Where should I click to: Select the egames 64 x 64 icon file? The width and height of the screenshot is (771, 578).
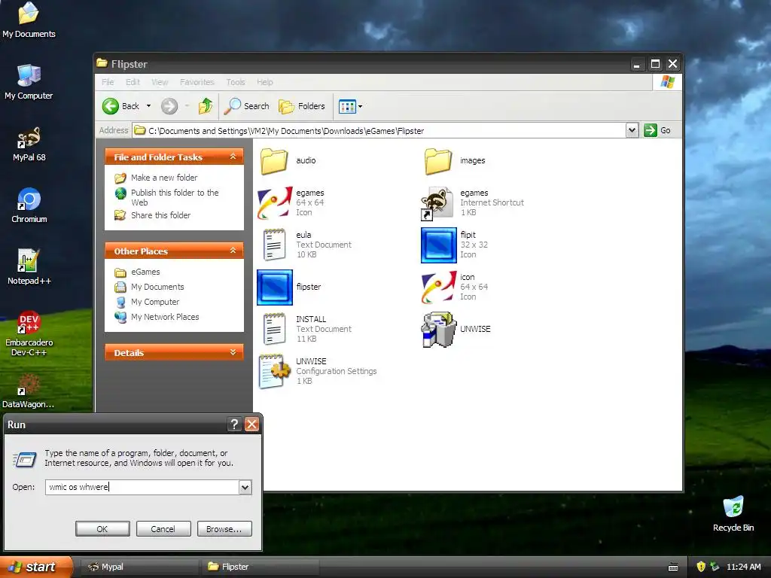pos(291,202)
